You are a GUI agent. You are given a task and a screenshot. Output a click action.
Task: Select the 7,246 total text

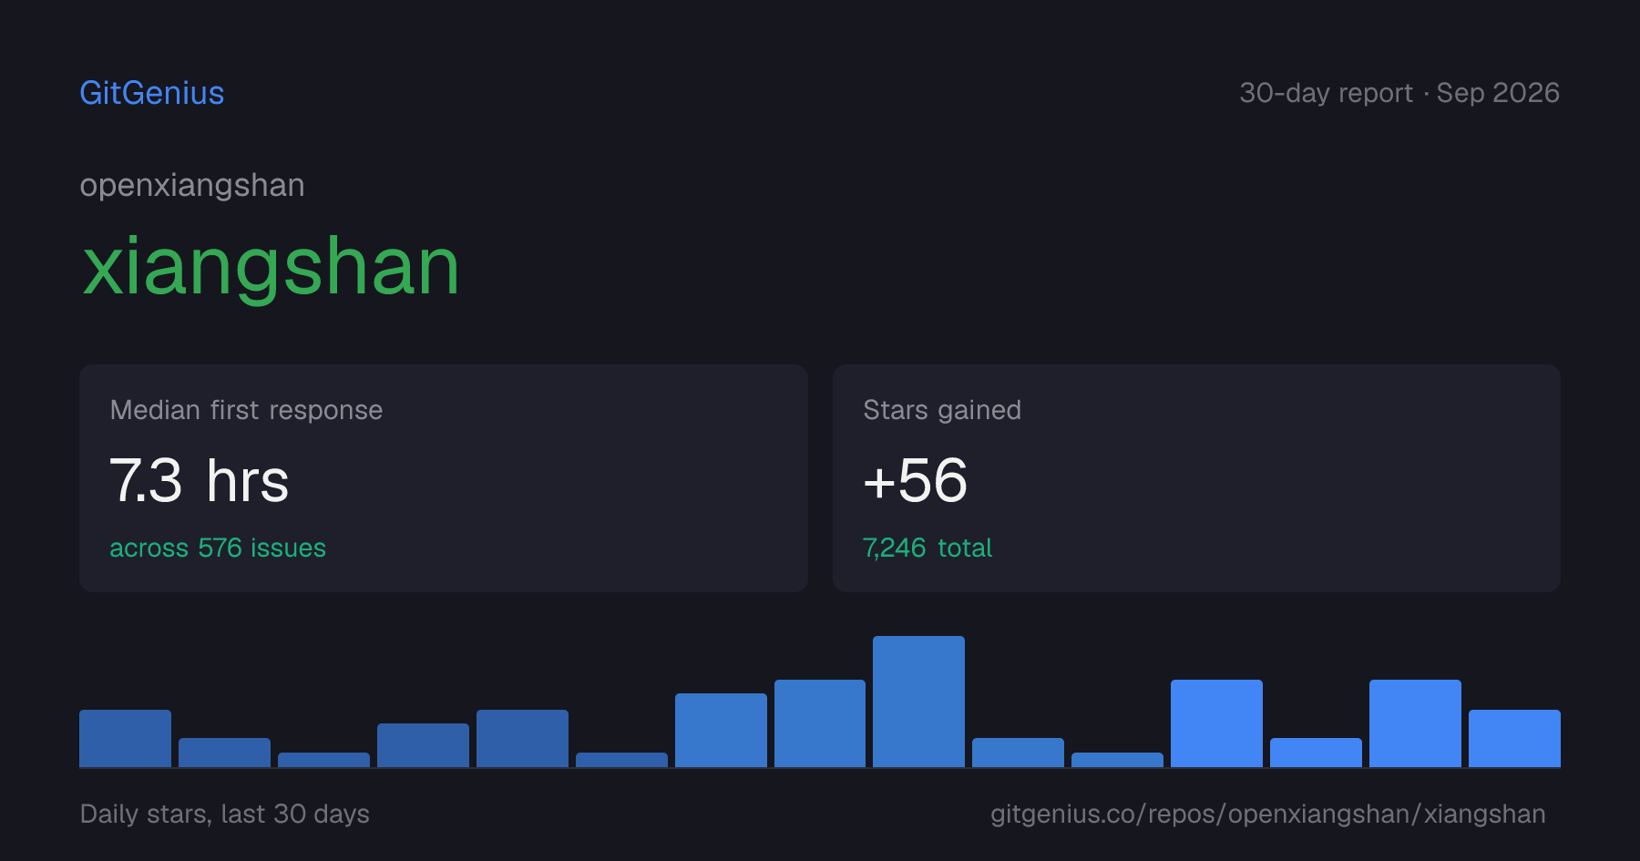pos(928,548)
